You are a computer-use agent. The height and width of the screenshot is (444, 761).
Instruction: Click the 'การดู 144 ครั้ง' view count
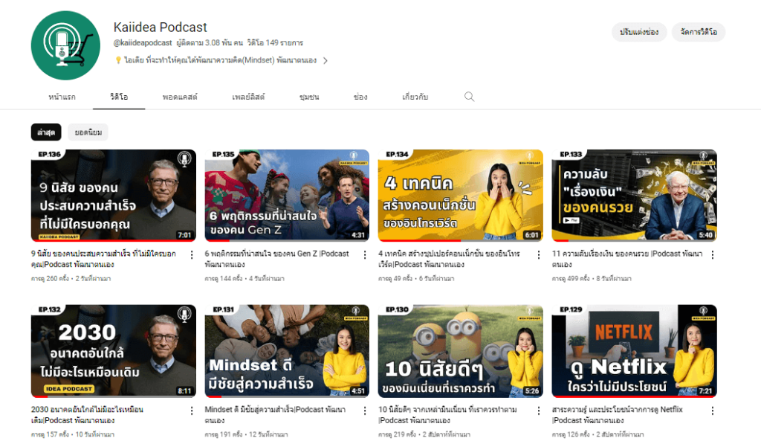click(x=224, y=279)
